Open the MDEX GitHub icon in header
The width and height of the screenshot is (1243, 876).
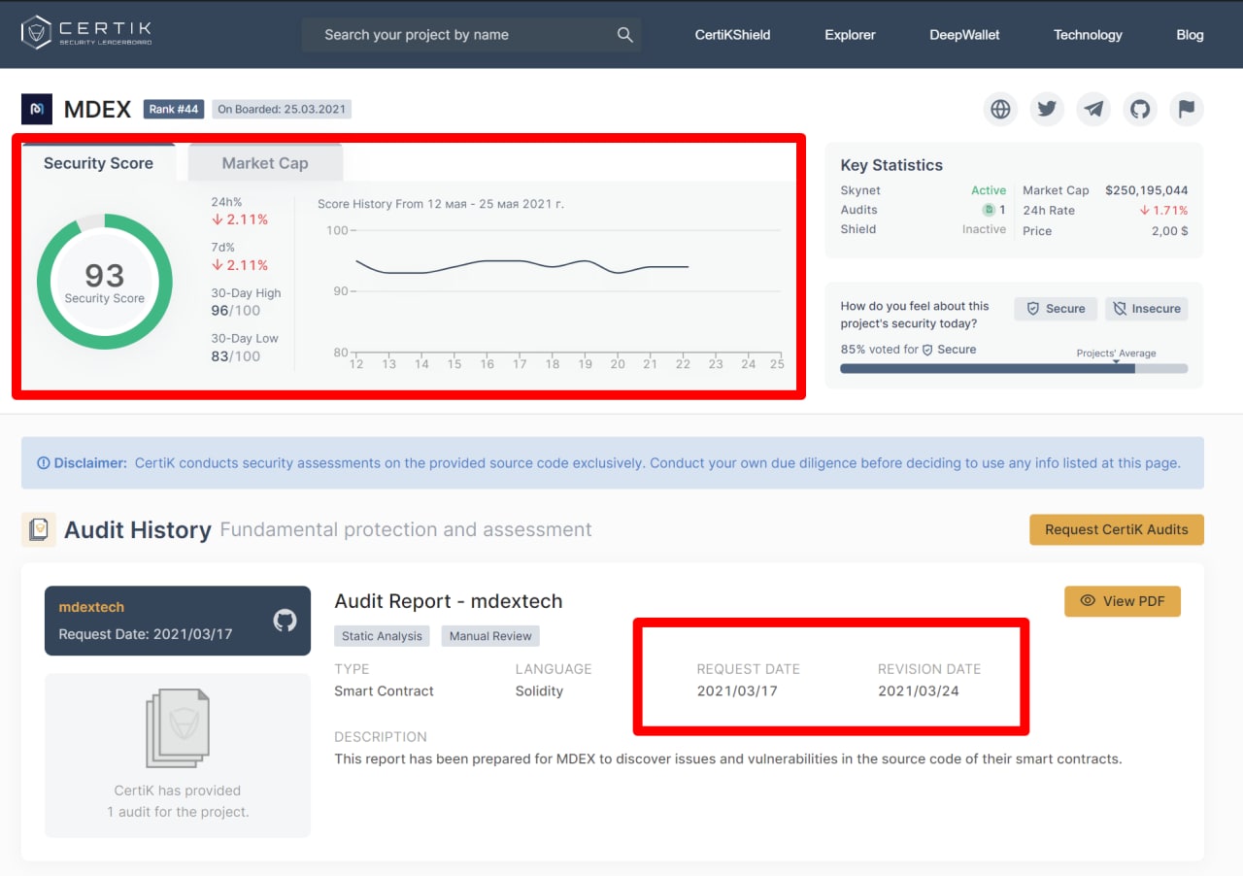coord(1140,109)
